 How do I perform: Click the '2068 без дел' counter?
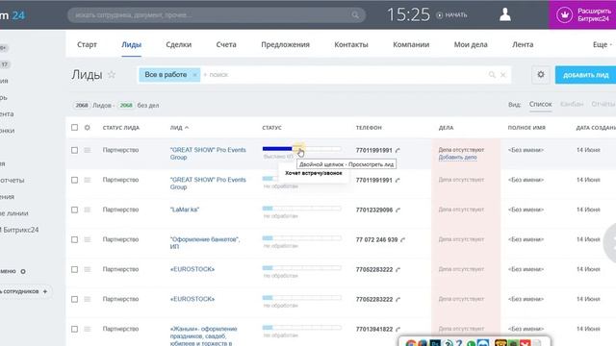coord(139,105)
